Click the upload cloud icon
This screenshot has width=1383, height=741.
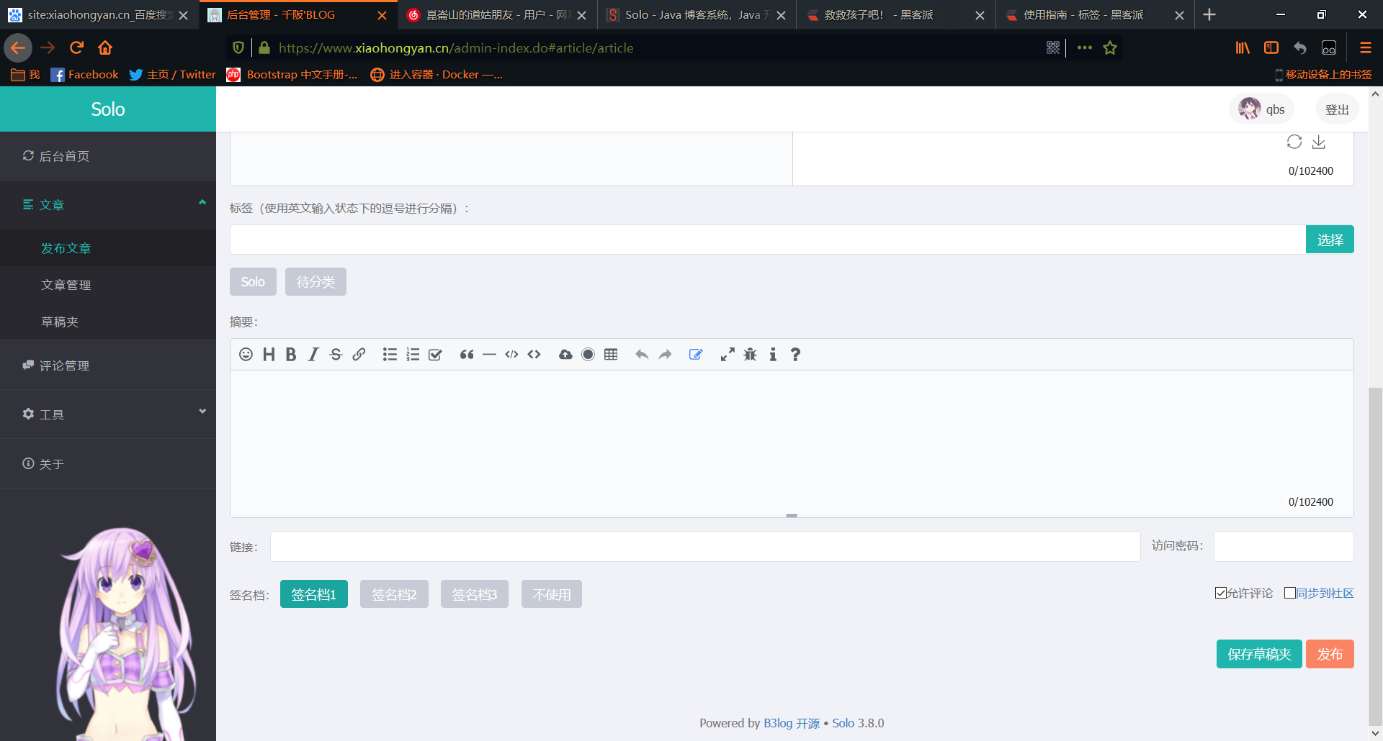point(565,355)
